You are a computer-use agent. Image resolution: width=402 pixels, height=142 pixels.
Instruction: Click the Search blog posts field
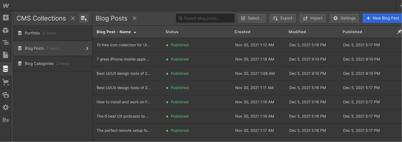point(205,18)
